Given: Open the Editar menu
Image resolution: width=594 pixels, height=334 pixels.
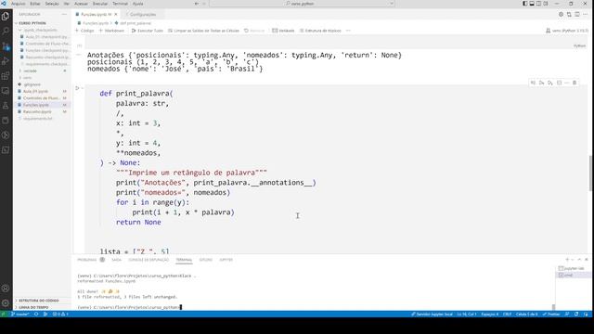Looking at the screenshot, I should coord(35,4).
